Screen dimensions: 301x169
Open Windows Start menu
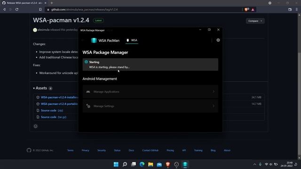(x=116, y=164)
